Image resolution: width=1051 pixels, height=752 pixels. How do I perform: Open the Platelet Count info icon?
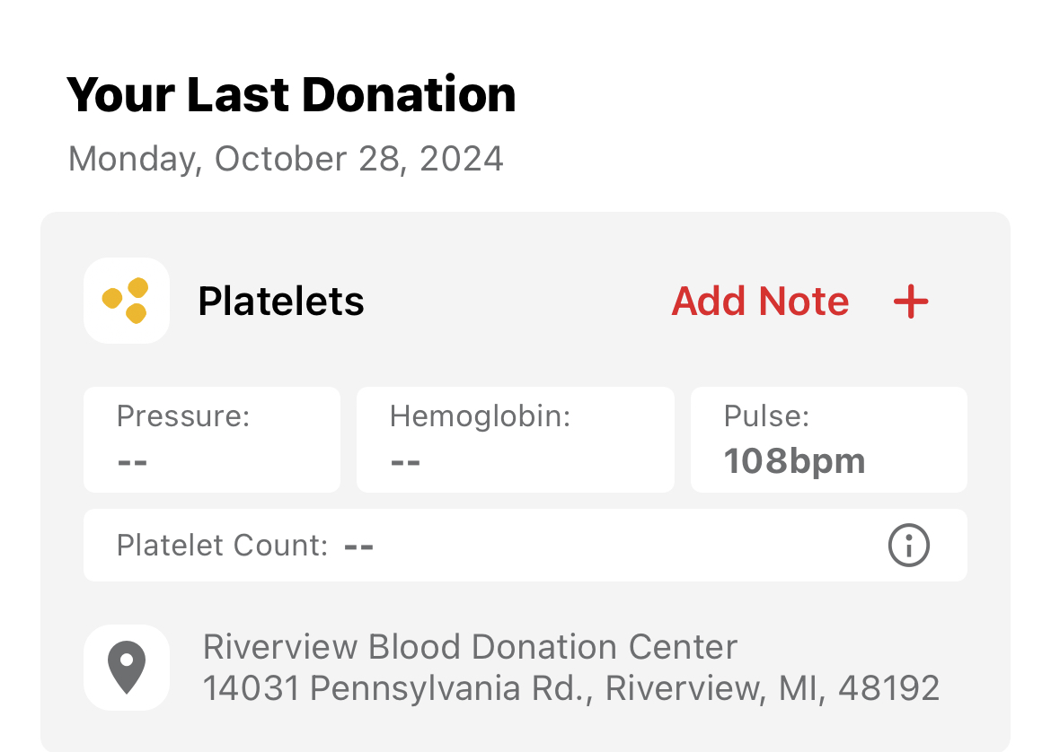908,545
